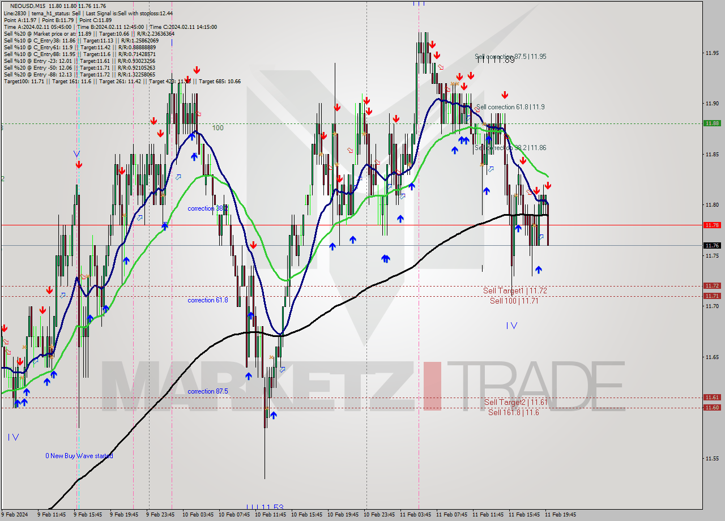Viewport: 725px width, 521px height.
Task: Click the 'Sell 161.8 | 11.6' label
Action: (x=514, y=412)
